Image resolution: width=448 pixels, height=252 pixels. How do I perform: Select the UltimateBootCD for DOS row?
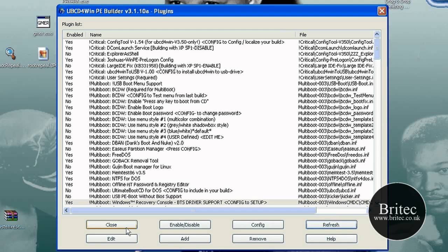pos(218,191)
